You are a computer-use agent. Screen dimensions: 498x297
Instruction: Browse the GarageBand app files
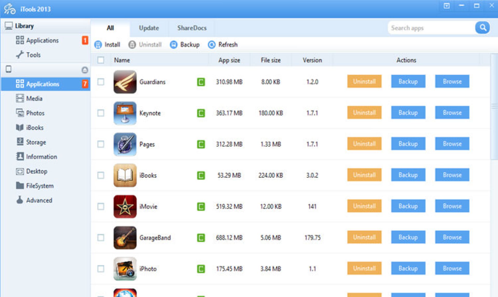coord(452,237)
